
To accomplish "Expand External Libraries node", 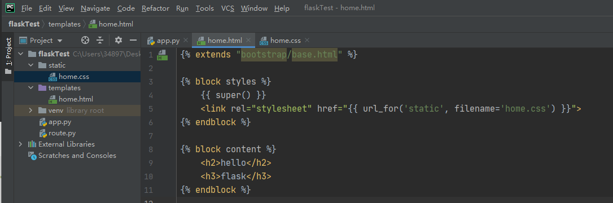I will tap(21, 144).
